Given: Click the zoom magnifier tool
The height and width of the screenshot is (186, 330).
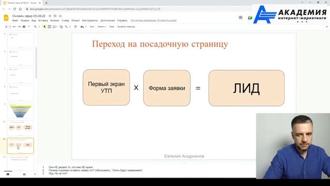Looking at the screenshot, I should click(36, 27).
